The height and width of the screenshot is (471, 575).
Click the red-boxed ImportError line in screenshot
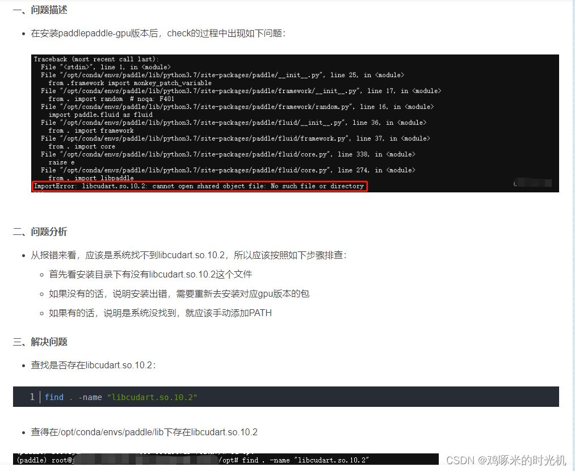click(199, 185)
